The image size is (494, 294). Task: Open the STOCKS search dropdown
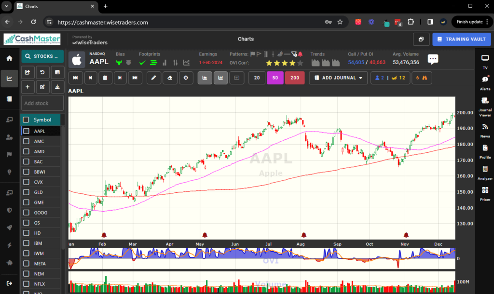click(42, 56)
